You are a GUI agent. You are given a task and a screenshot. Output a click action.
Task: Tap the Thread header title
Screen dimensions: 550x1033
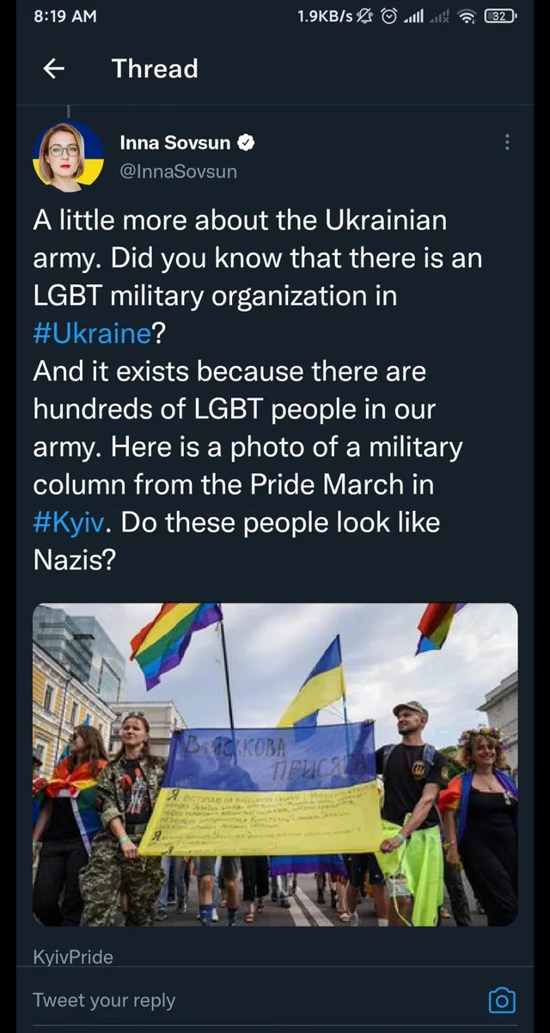155,69
